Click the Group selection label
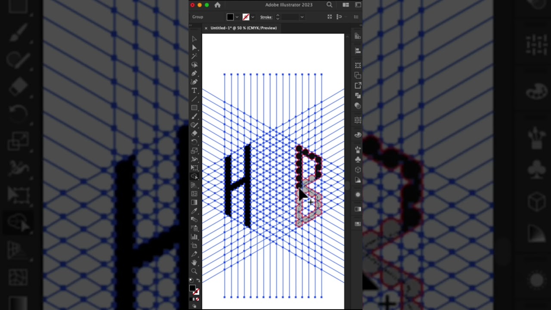Image resolution: width=551 pixels, height=310 pixels. coord(198,17)
